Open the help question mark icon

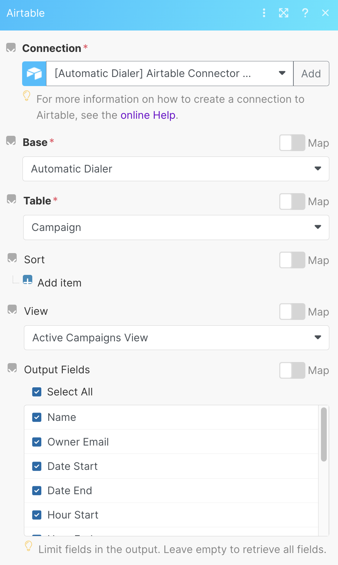(x=305, y=13)
